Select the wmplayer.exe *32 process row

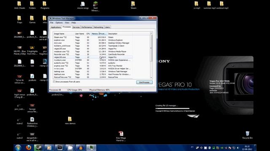tap(93, 52)
